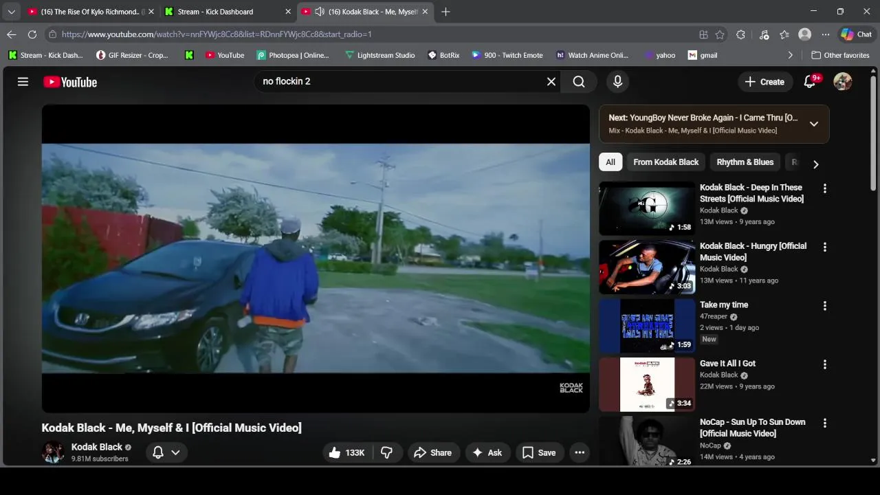Click inside the video player

pyautogui.click(x=316, y=258)
